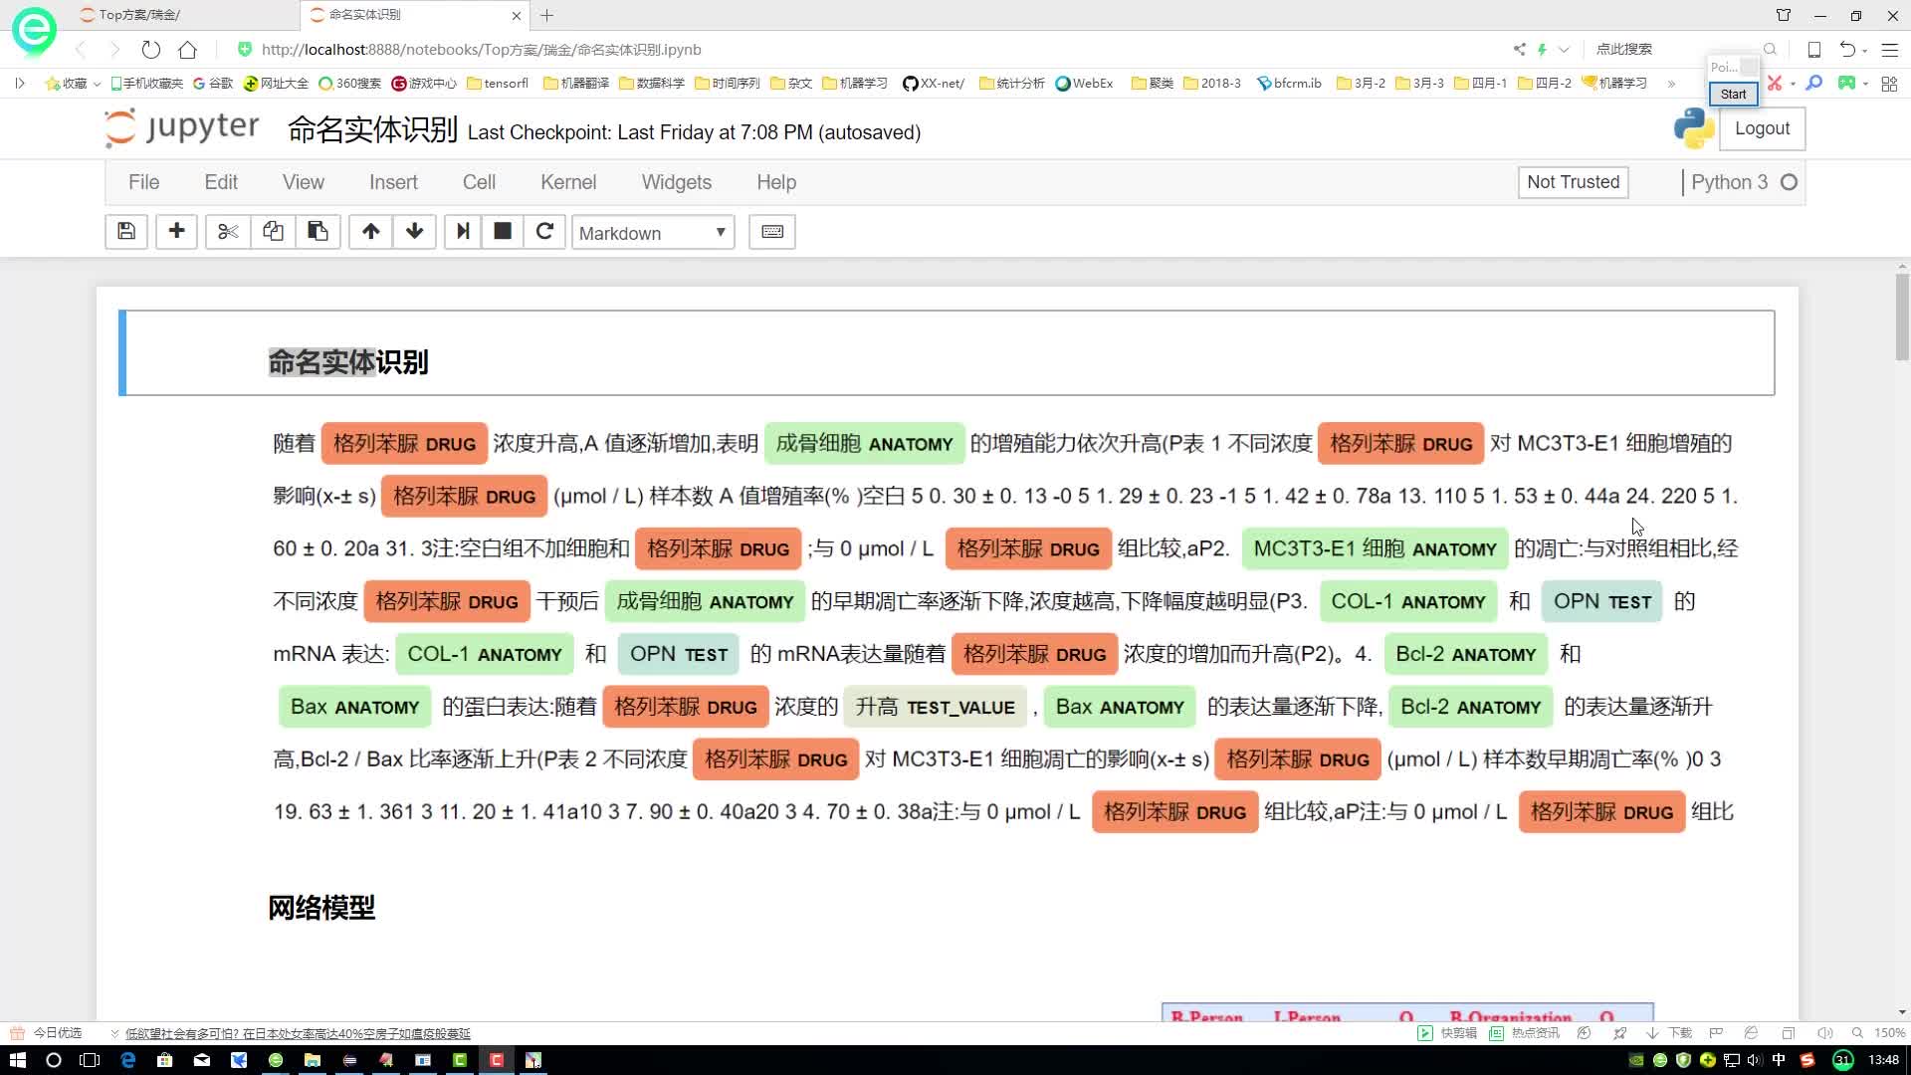This screenshot has height=1075, width=1911.
Task: Open the tensorfl bookmark folder
Action: (498, 84)
